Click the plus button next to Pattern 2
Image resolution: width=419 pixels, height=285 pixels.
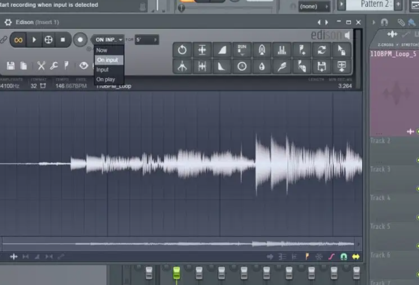click(x=398, y=4)
